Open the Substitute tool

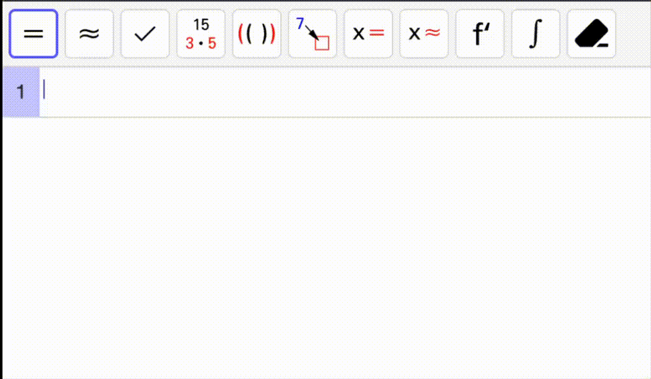pos(312,34)
